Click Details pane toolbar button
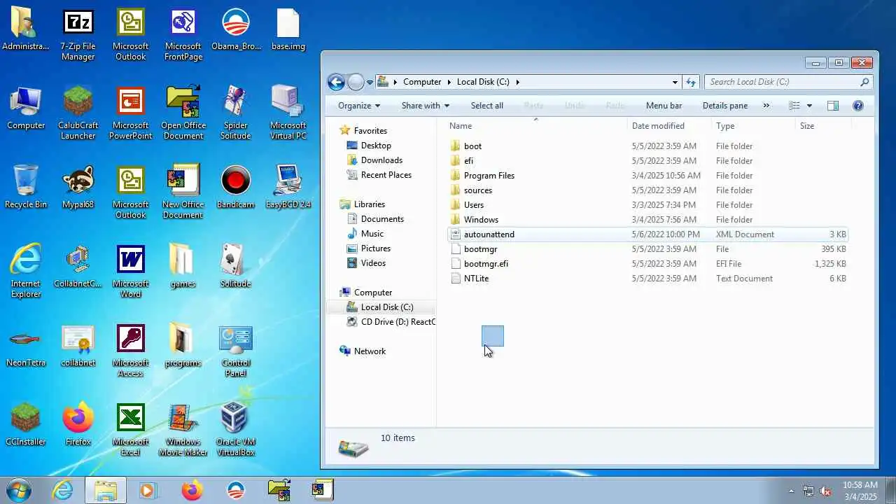The width and height of the screenshot is (896, 504). 724,106
